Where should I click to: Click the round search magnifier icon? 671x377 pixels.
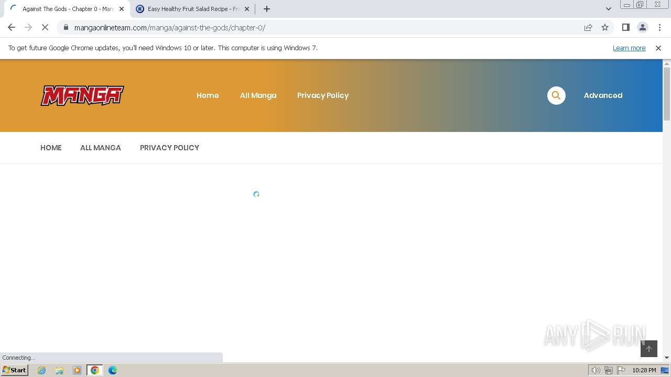pyautogui.click(x=556, y=95)
